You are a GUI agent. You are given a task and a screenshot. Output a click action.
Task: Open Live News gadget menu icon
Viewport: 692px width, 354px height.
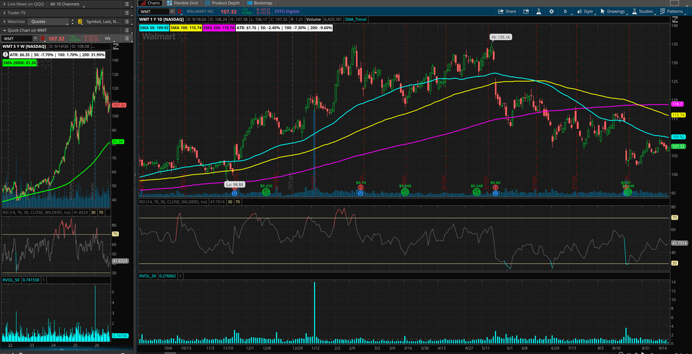pos(126,5)
